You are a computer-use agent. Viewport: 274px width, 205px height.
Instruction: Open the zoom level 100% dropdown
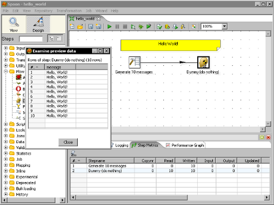point(225,26)
